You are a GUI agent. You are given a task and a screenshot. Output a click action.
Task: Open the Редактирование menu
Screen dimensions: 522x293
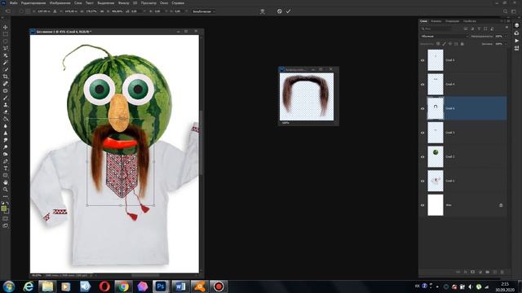coord(33,3)
